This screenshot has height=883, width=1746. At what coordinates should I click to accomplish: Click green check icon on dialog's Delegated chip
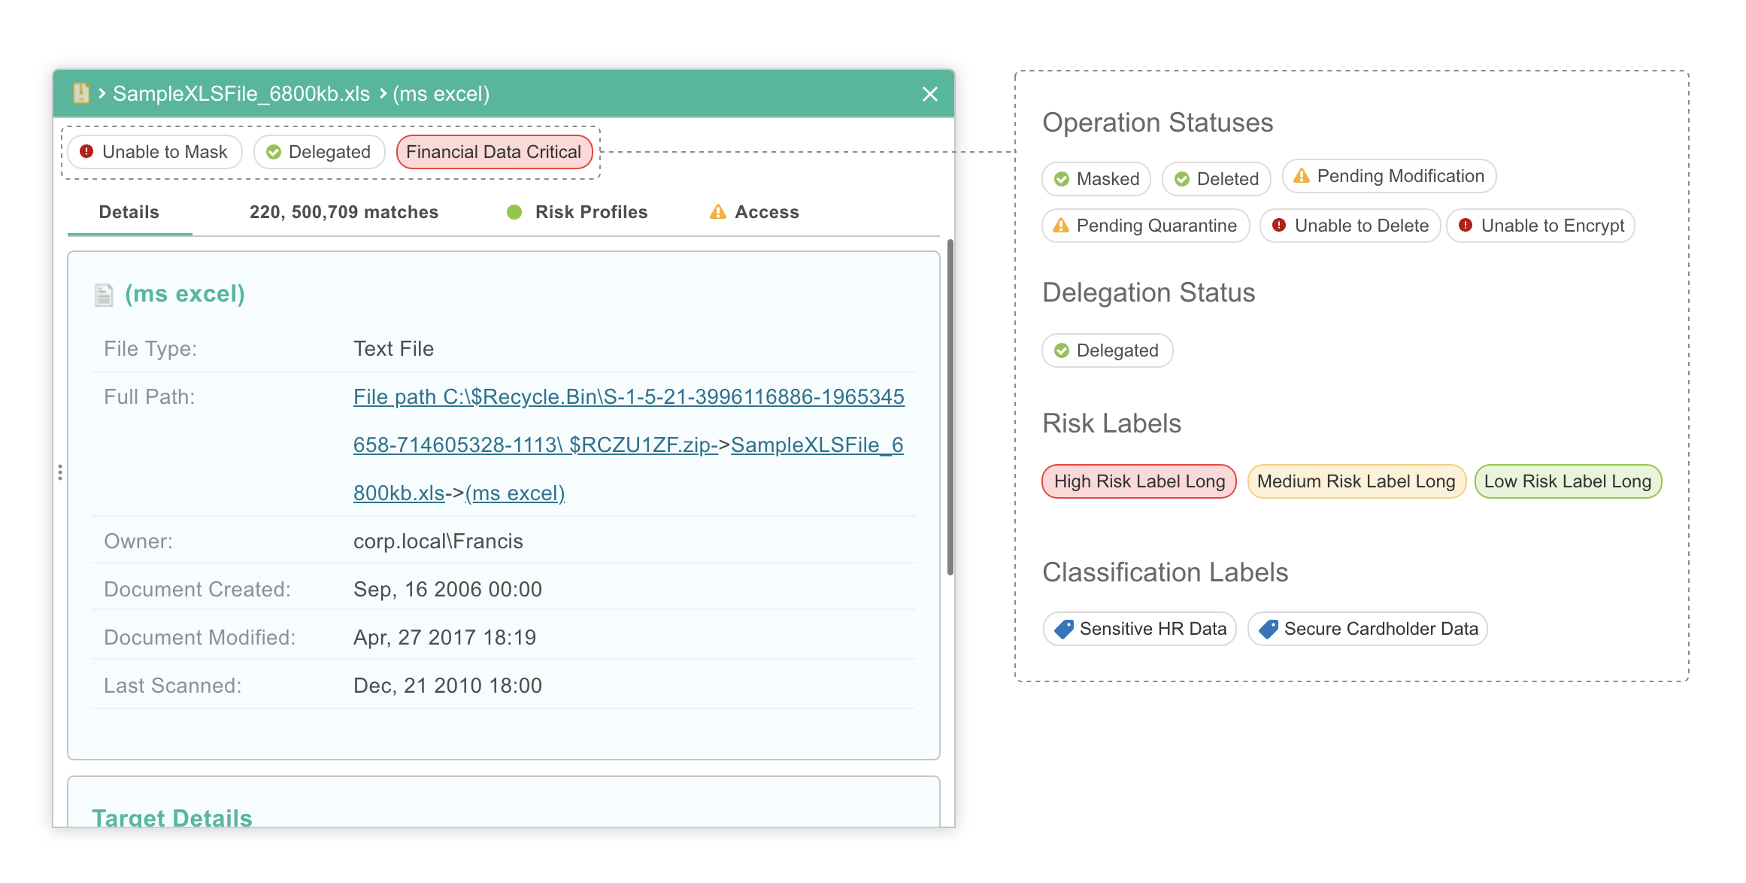point(274,152)
